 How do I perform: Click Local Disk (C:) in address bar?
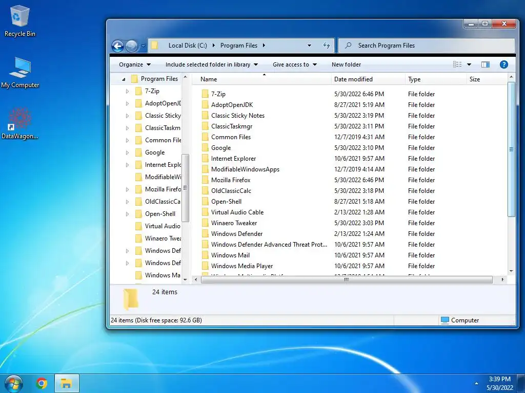point(188,46)
